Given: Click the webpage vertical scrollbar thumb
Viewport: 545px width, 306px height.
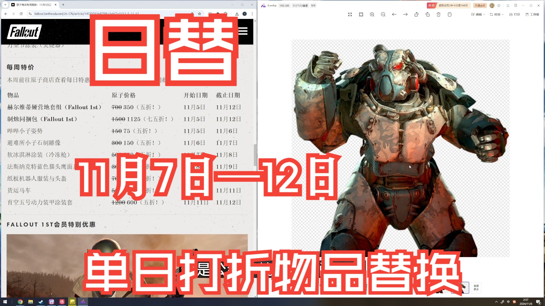Looking at the screenshot, I should tap(255, 155).
